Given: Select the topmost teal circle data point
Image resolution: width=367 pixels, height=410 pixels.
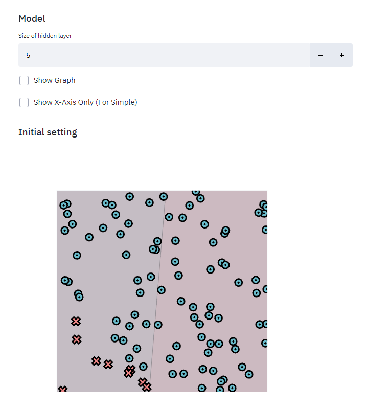Looking at the screenshot, I should point(195,193).
